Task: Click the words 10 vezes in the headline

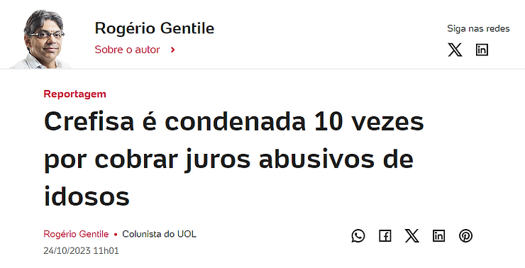Action: pos(369,121)
